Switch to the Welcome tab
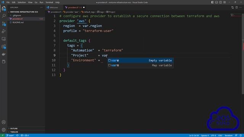The image size is (244, 137). [54, 8]
